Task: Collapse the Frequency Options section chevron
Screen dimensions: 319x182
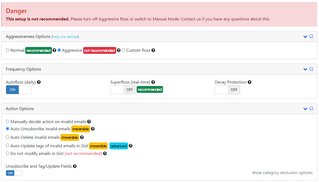Action: [x=305, y=69]
